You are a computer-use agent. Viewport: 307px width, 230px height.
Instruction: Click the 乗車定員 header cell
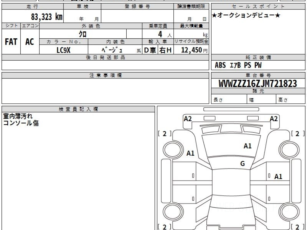coord(158,26)
